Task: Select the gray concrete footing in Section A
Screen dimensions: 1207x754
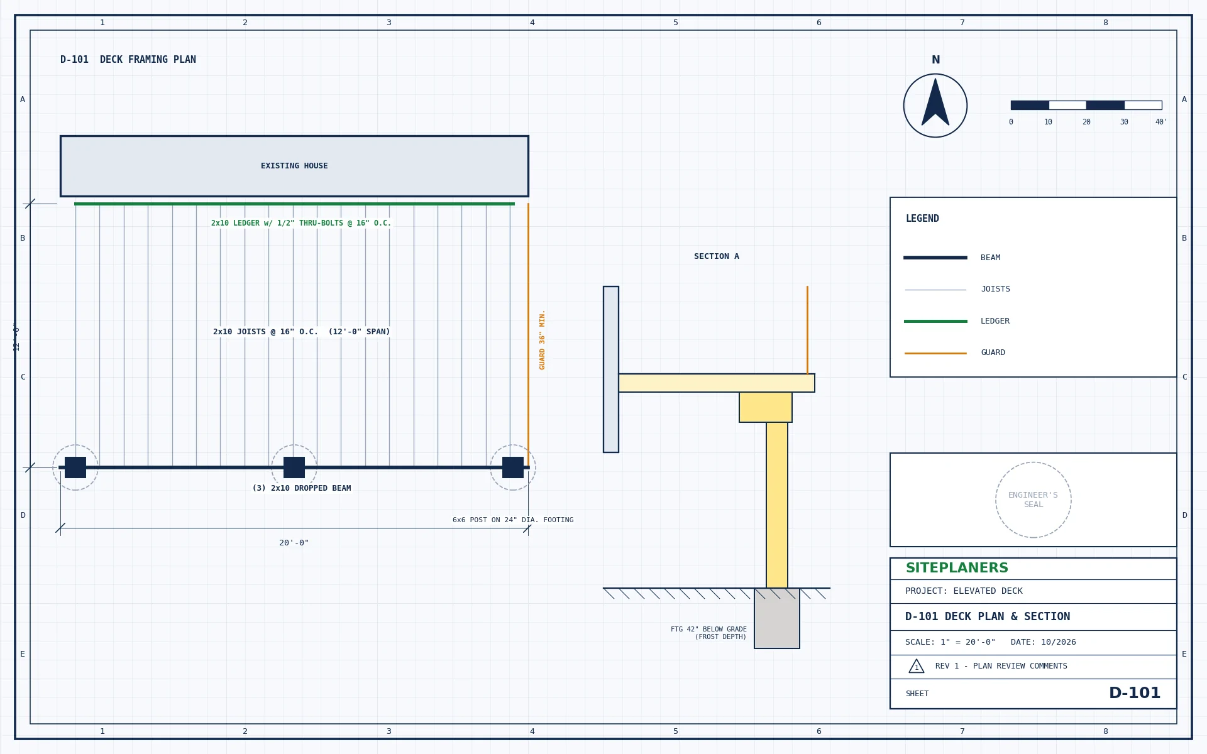Action: [x=777, y=618]
